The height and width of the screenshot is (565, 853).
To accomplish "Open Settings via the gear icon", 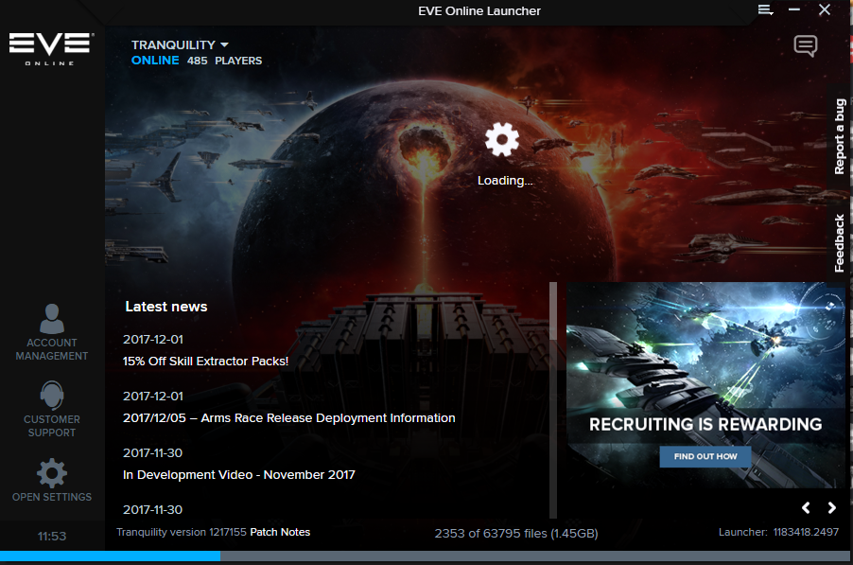I will [x=52, y=473].
